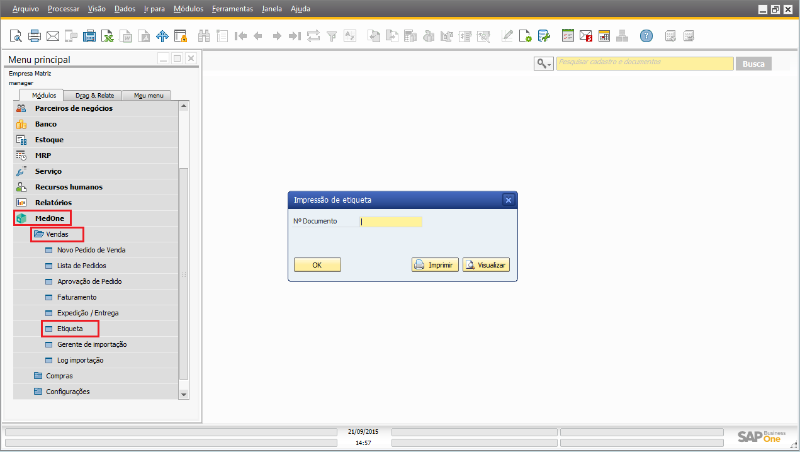The image size is (800, 452).
Task: Click the Help question mark icon
Action: (x=646, y=36)
